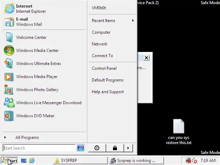Open Control Panel

[104, 68]
